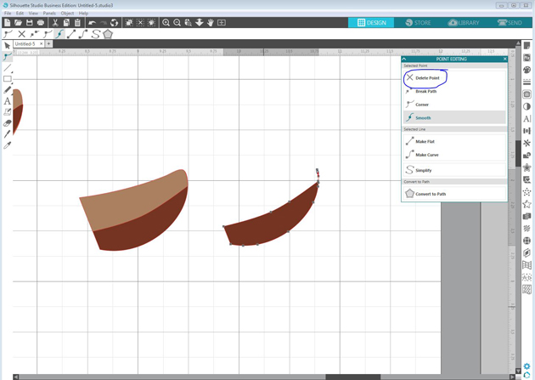Image resolution: width=535 pixels, height=380 pixels.
Task: Click the pentagon Convert to Path toolbar icon
Action: [108, 34]
